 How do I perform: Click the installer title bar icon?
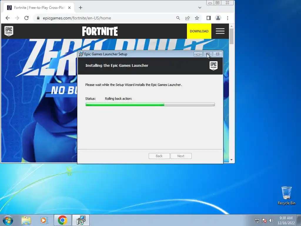pyautogui.click(x=81, y=54)
